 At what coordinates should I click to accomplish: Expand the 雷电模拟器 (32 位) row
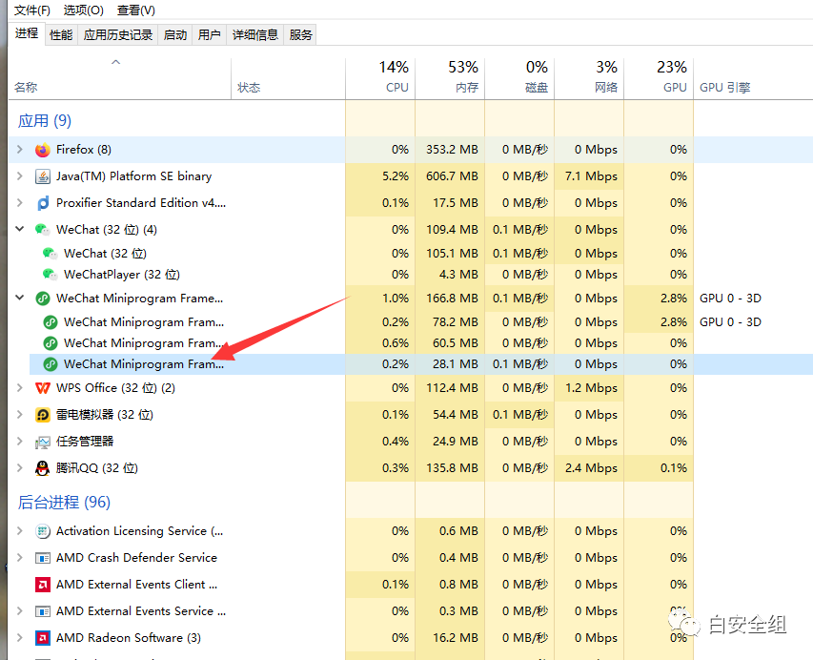pyautogui.click(x=20, y=414)
